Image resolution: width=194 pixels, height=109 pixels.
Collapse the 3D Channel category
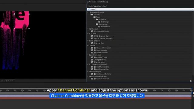(88, 29)
